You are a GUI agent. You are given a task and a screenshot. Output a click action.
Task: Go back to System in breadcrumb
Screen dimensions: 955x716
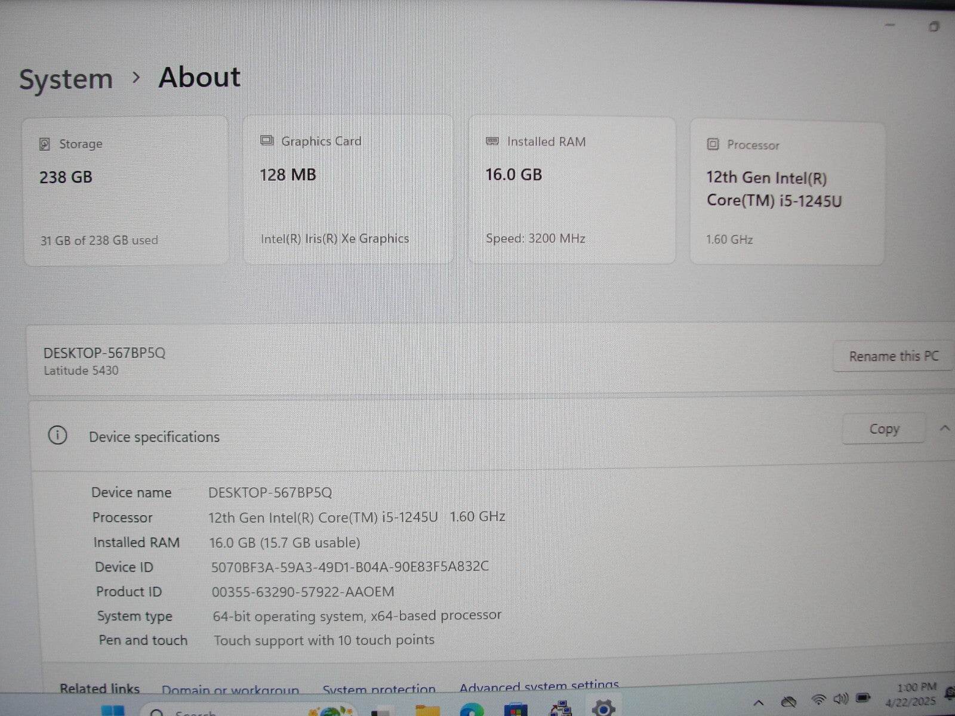[66, 79]
